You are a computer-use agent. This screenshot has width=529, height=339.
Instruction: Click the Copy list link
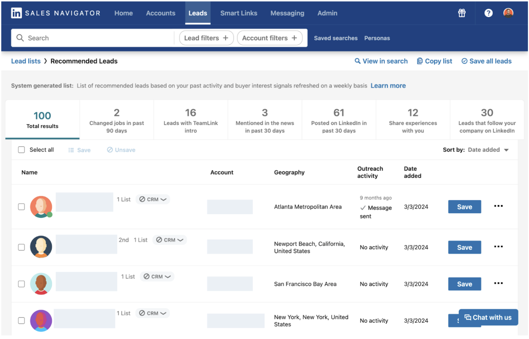435,61
